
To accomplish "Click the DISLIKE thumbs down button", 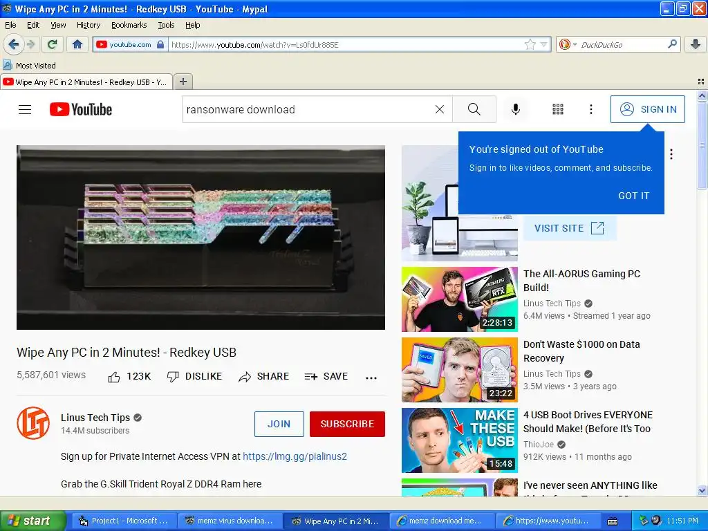I will (194, 377).
